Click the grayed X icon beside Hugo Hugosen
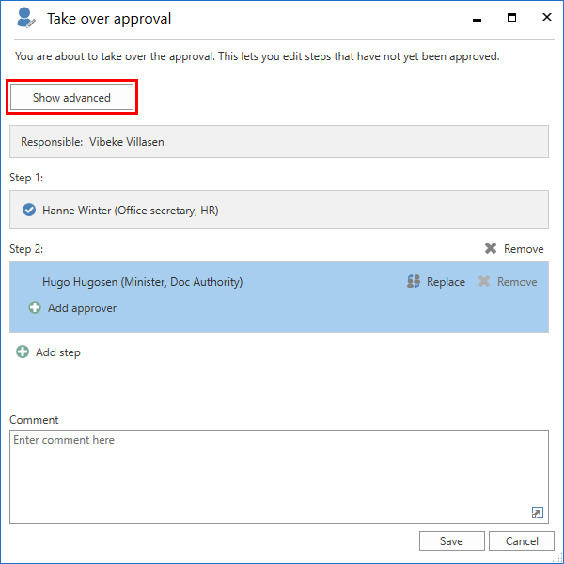Image resolution: width=564 pixels, height=564 pixels. click(x=484, y=281)
